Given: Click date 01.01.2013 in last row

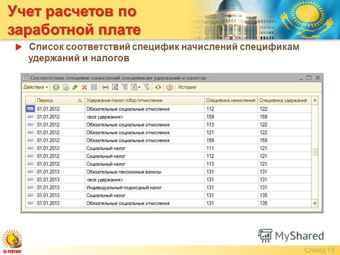Looking at the screenshot, I should click(x=48, y=204).
